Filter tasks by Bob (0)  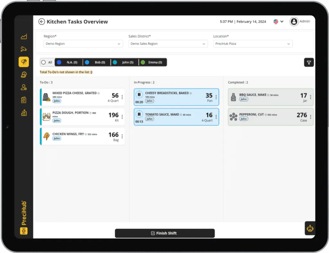pos(97,62)
